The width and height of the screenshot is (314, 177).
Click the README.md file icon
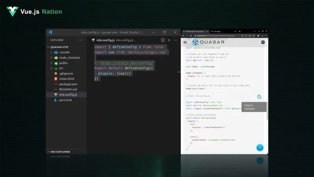pos(56,89)
